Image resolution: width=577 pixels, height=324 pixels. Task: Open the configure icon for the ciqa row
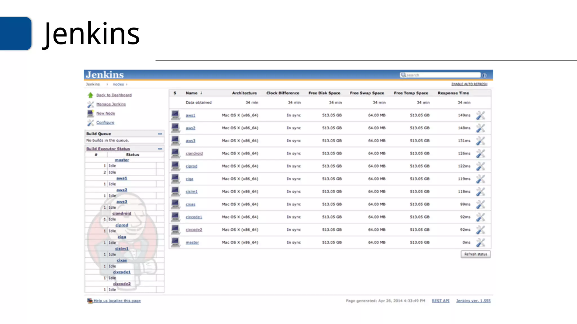point(481,179)
